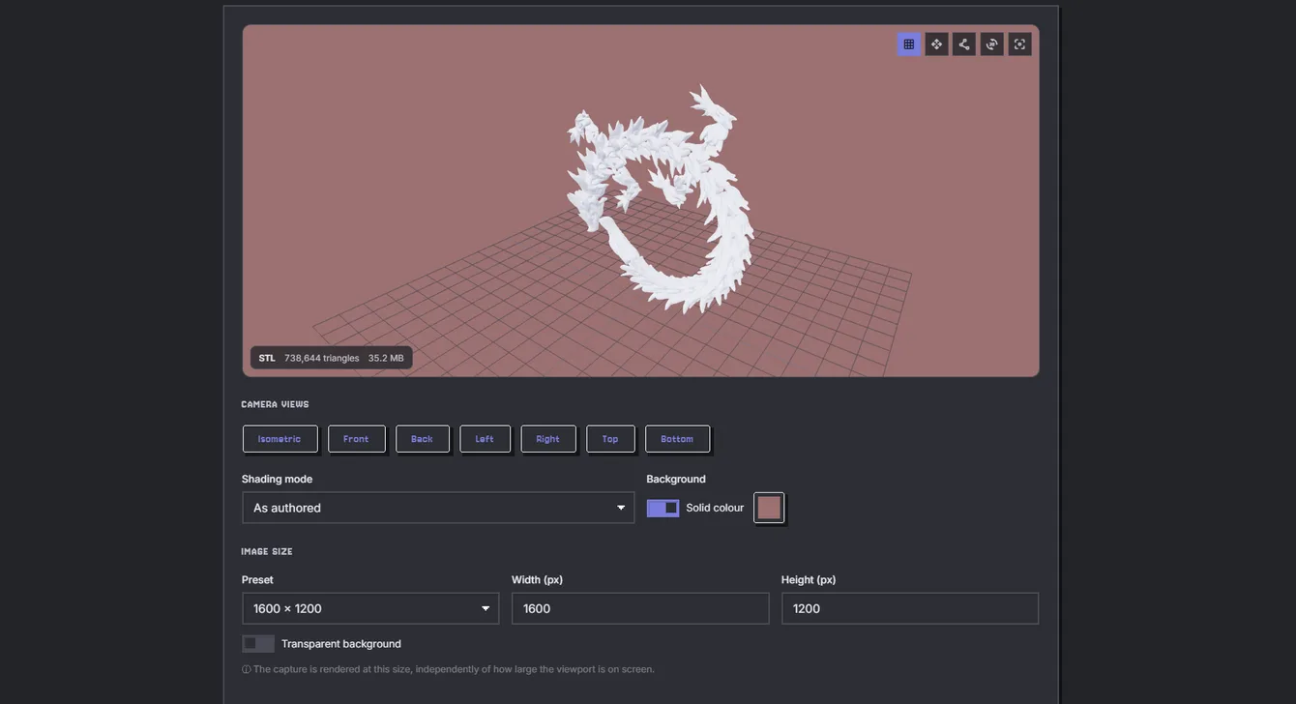
Task: Toggle the Solid colour background switch
Action: 663,508
